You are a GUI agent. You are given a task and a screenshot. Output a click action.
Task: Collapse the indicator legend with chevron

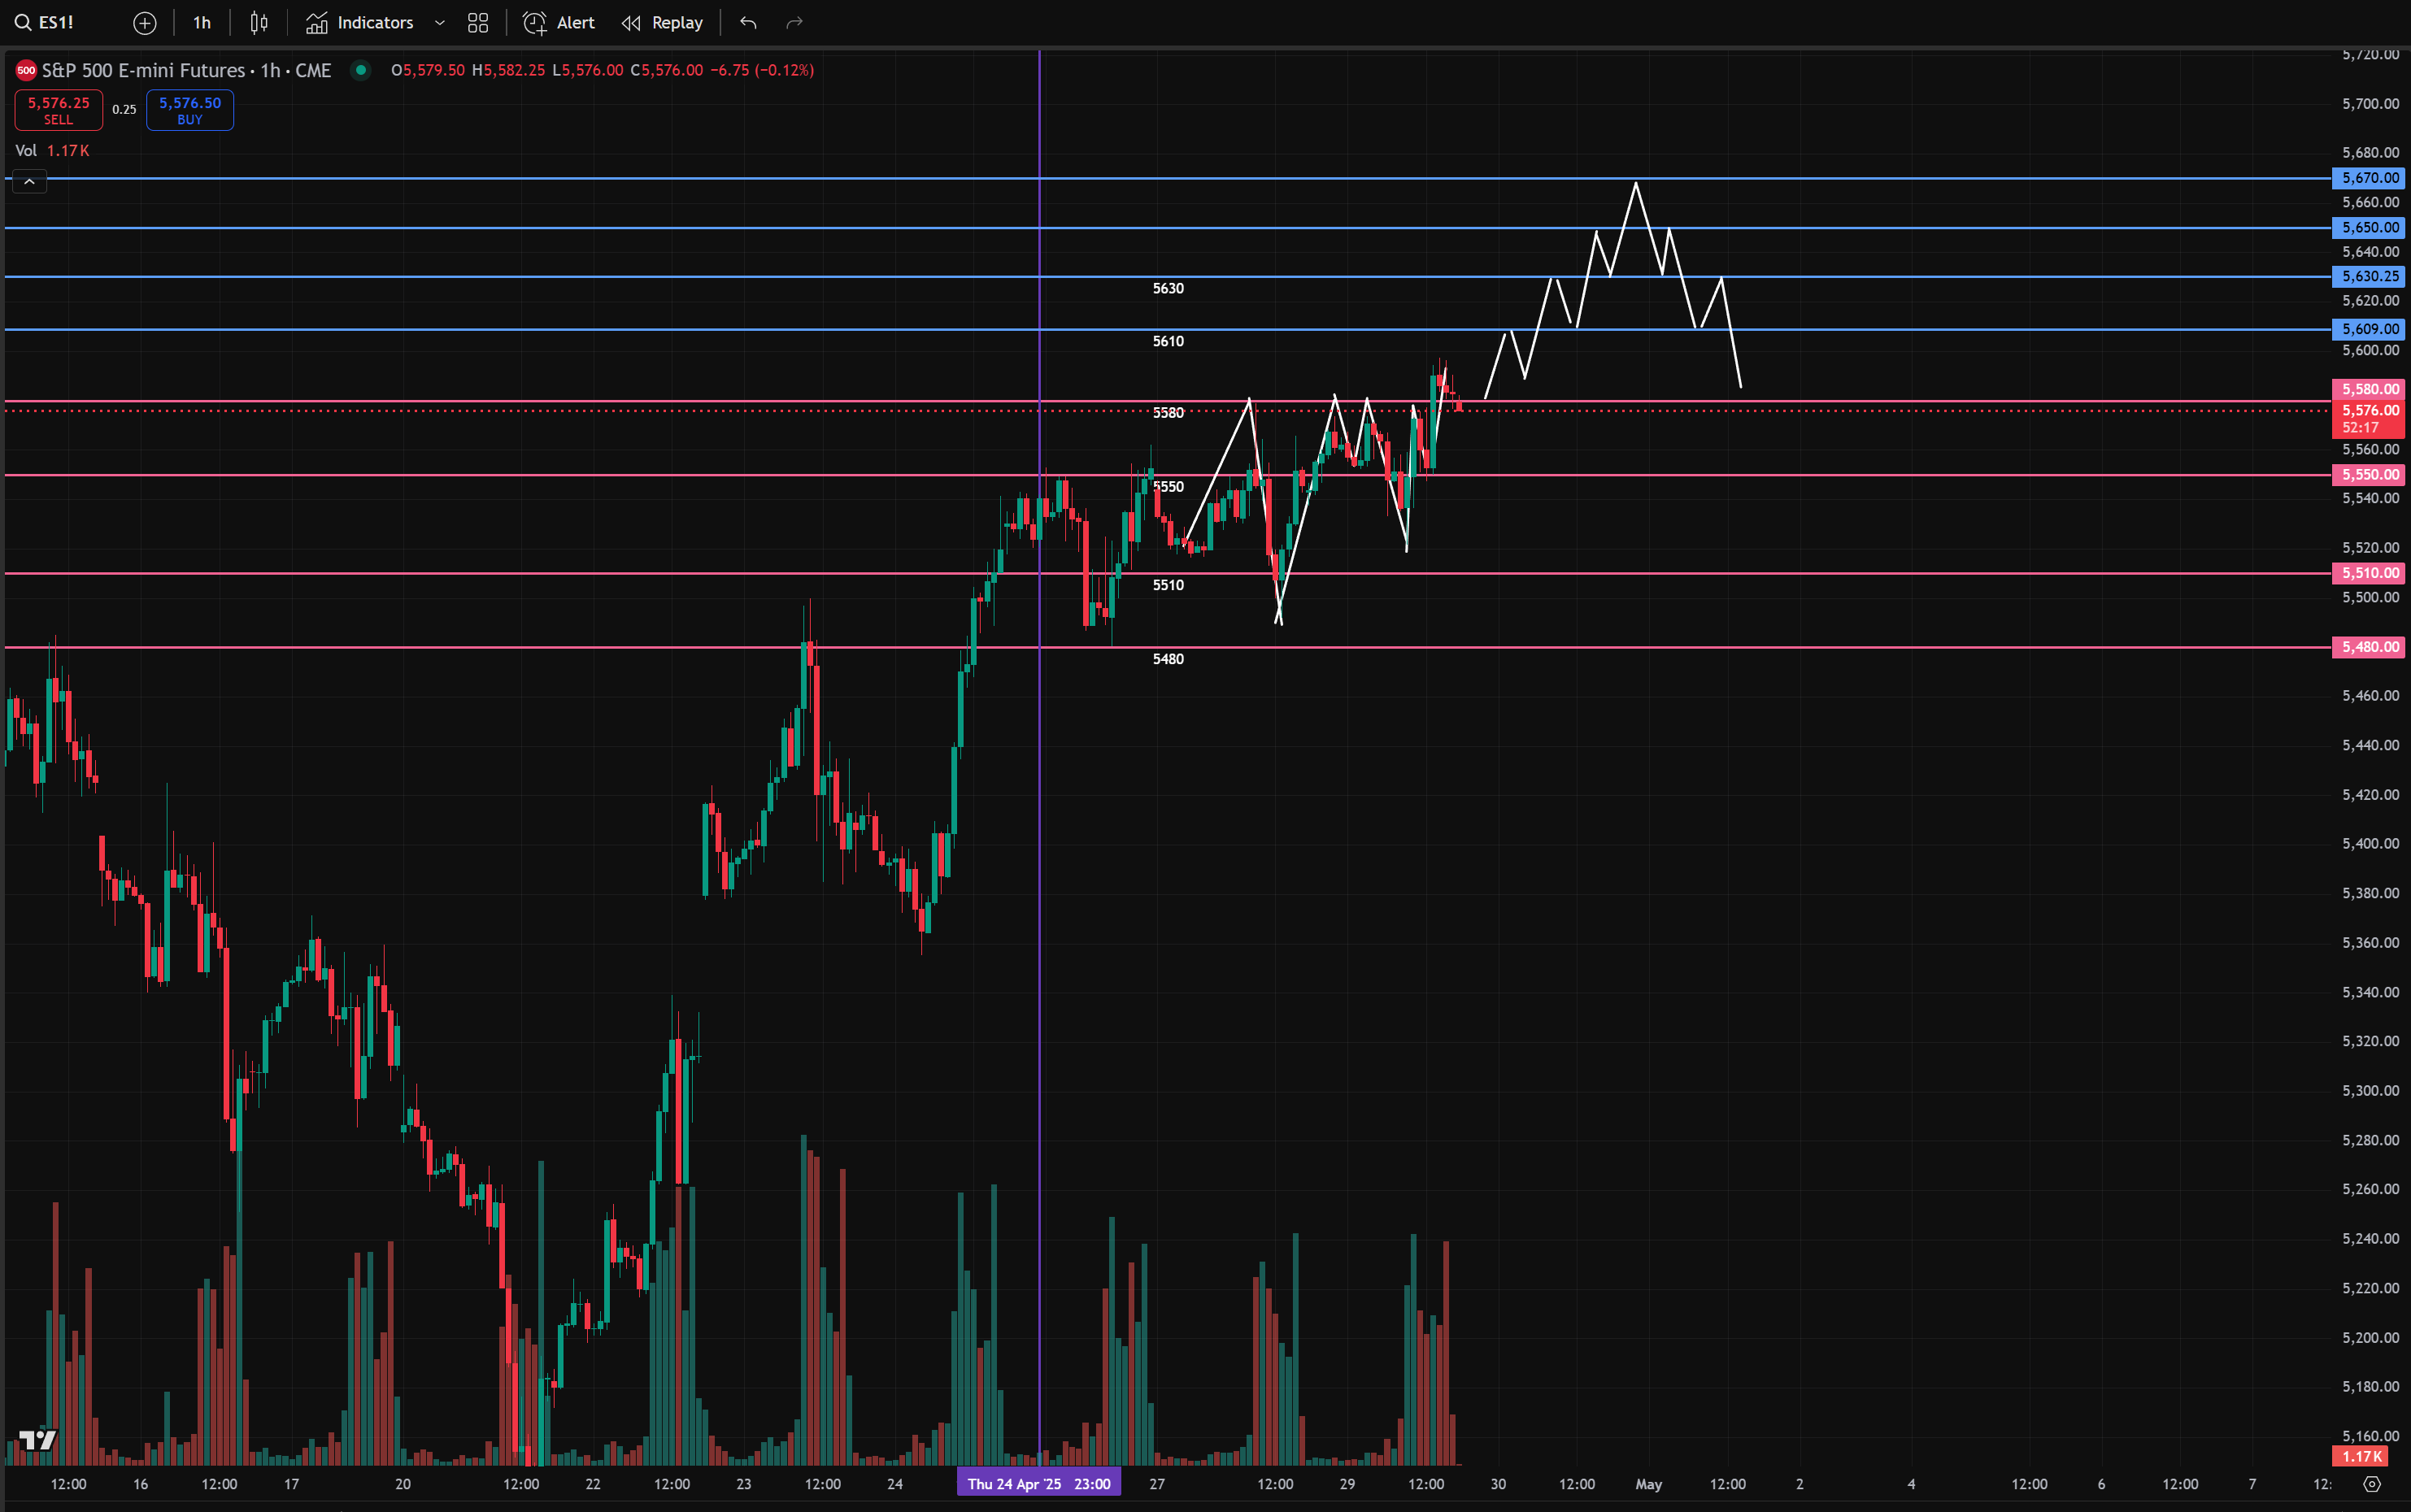click(29, 181)
